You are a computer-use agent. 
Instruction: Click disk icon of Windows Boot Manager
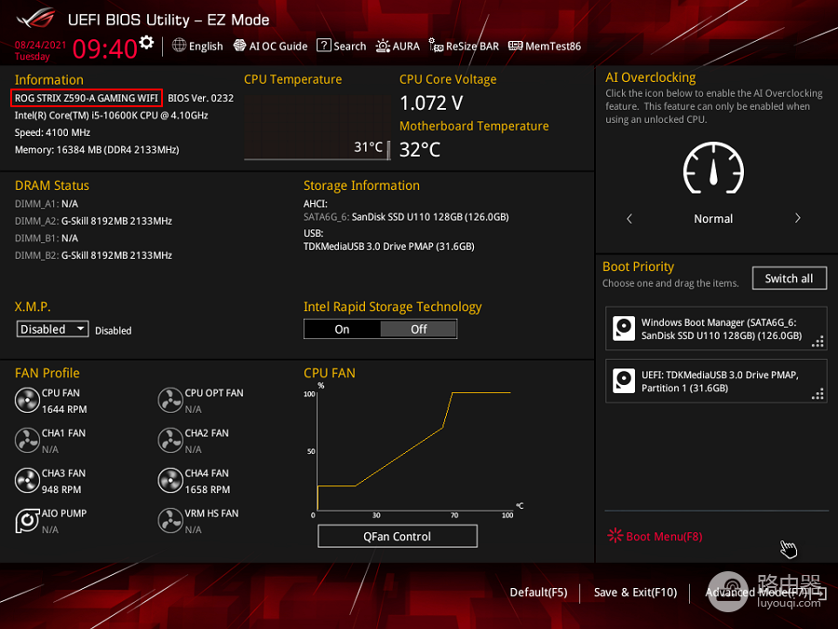624,328
